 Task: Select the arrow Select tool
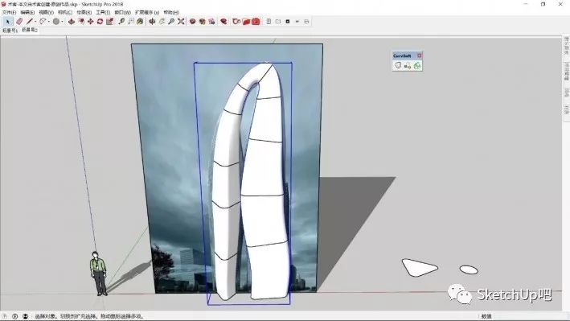[7, 22]
